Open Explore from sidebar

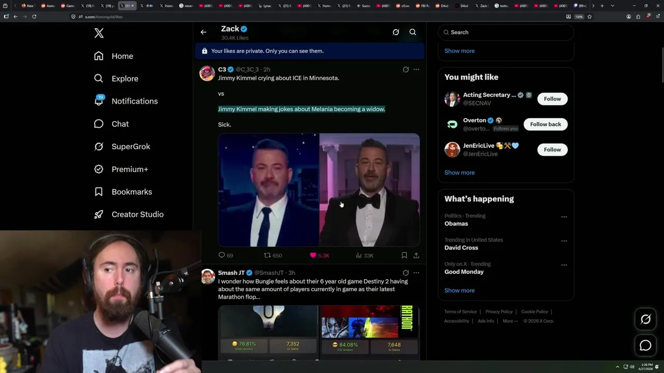[x=116, y=79]
